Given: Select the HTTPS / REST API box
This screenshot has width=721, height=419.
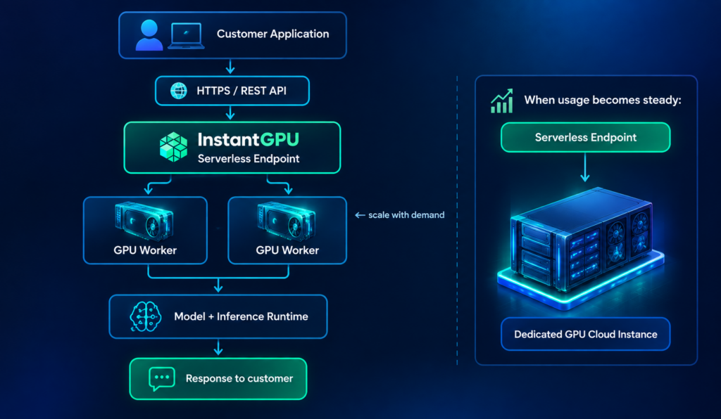Looking at the screenshot, I should (x=232, y=91).
